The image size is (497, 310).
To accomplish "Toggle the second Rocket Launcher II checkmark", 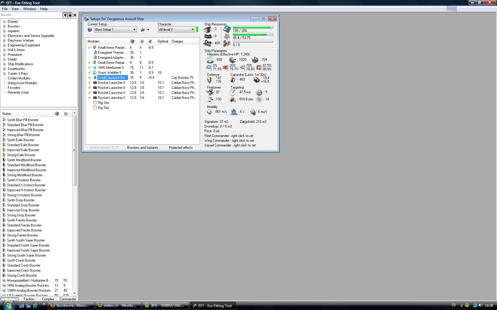I will [90, 87].
